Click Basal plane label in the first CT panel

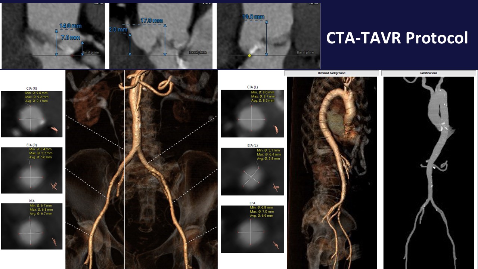[90, 53]
